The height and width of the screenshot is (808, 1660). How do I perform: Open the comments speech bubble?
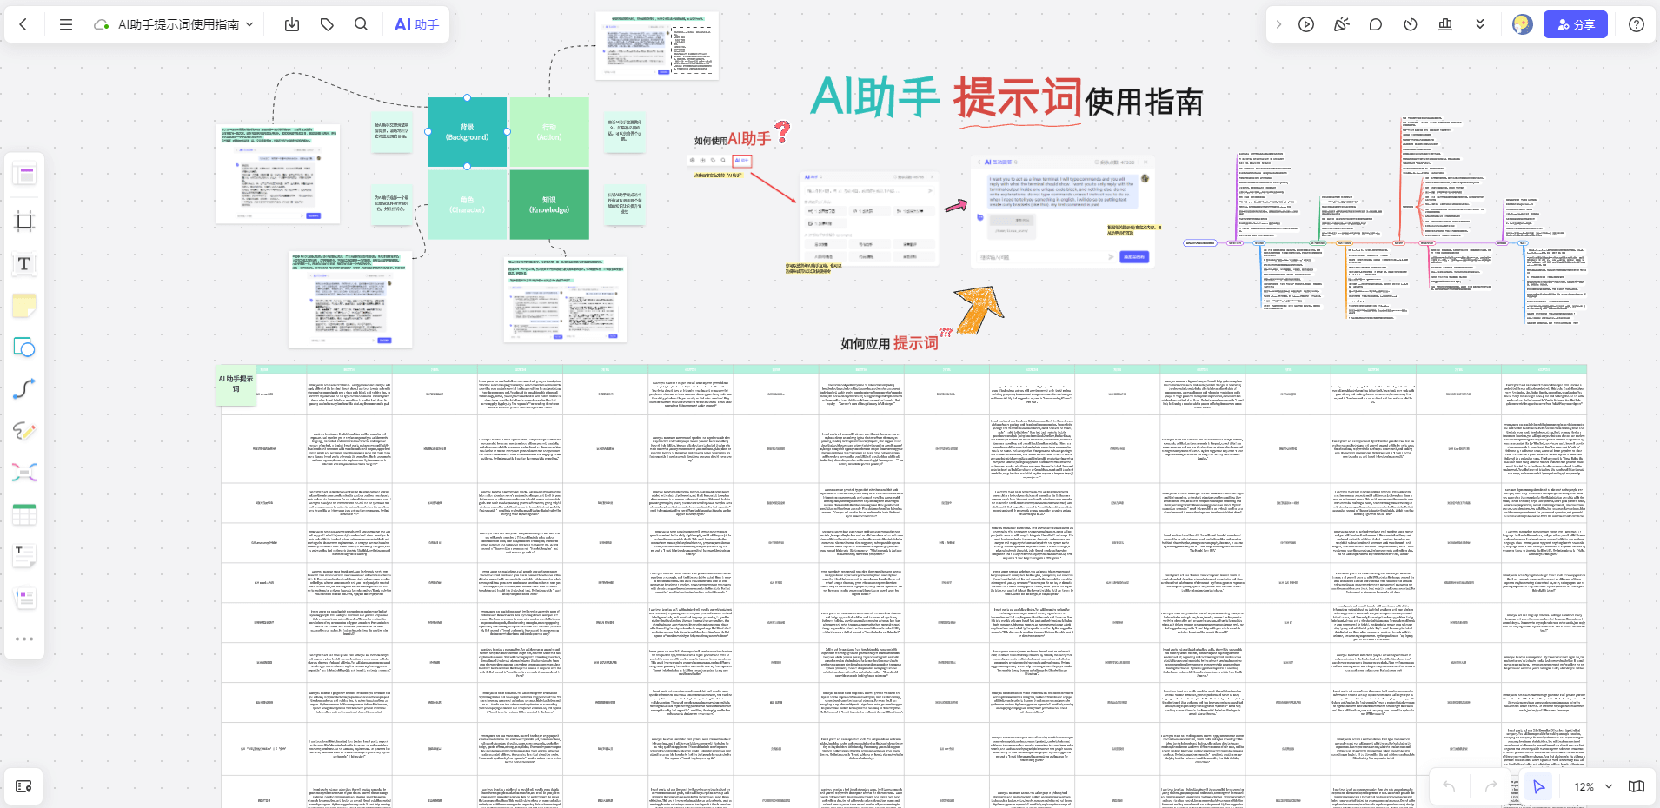click(1376, 24)
